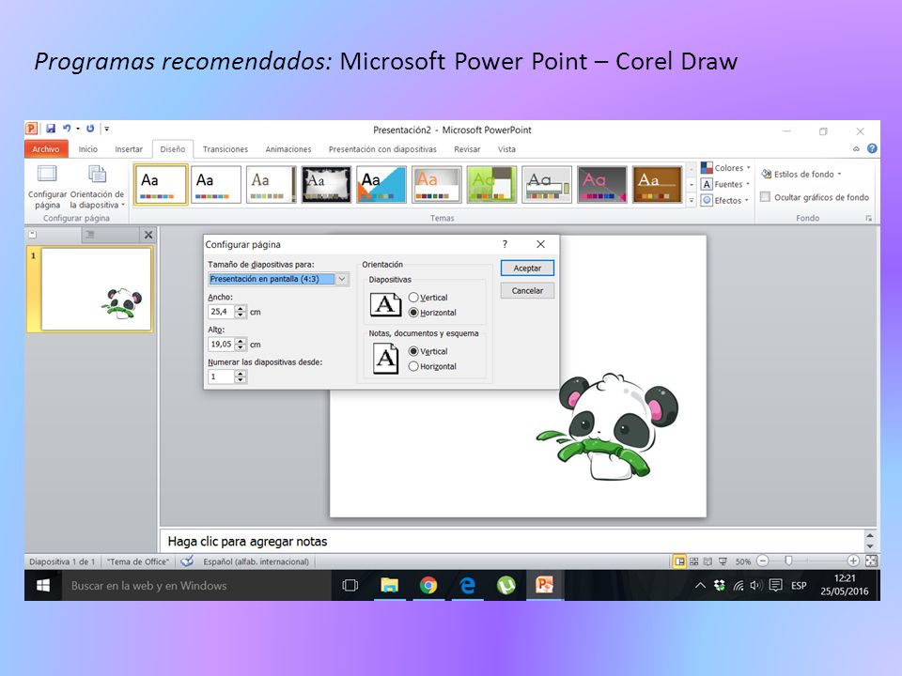
Task: Open the Fuentes dropdown
Action: coord(726,184)
